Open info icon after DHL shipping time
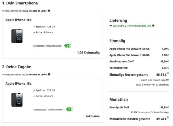 tap(153, 26)
